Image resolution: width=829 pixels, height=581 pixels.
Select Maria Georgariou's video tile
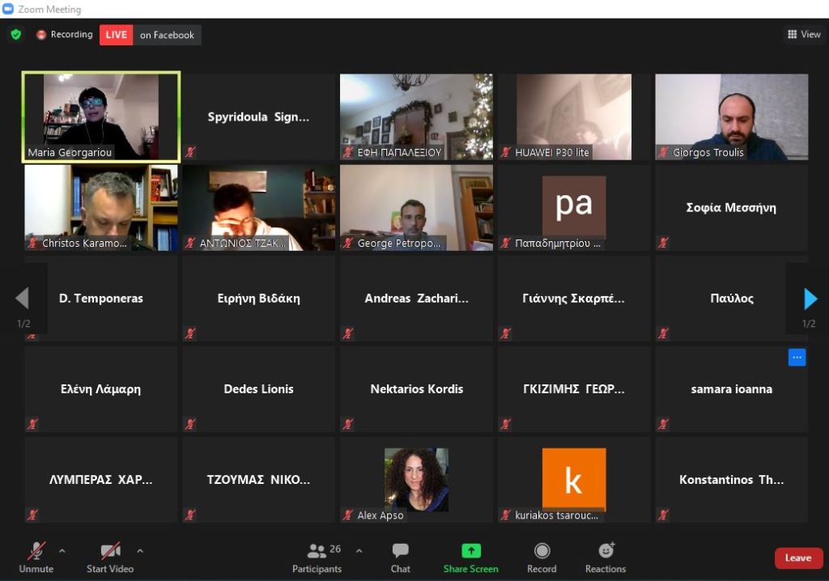(x=101, y=117)
